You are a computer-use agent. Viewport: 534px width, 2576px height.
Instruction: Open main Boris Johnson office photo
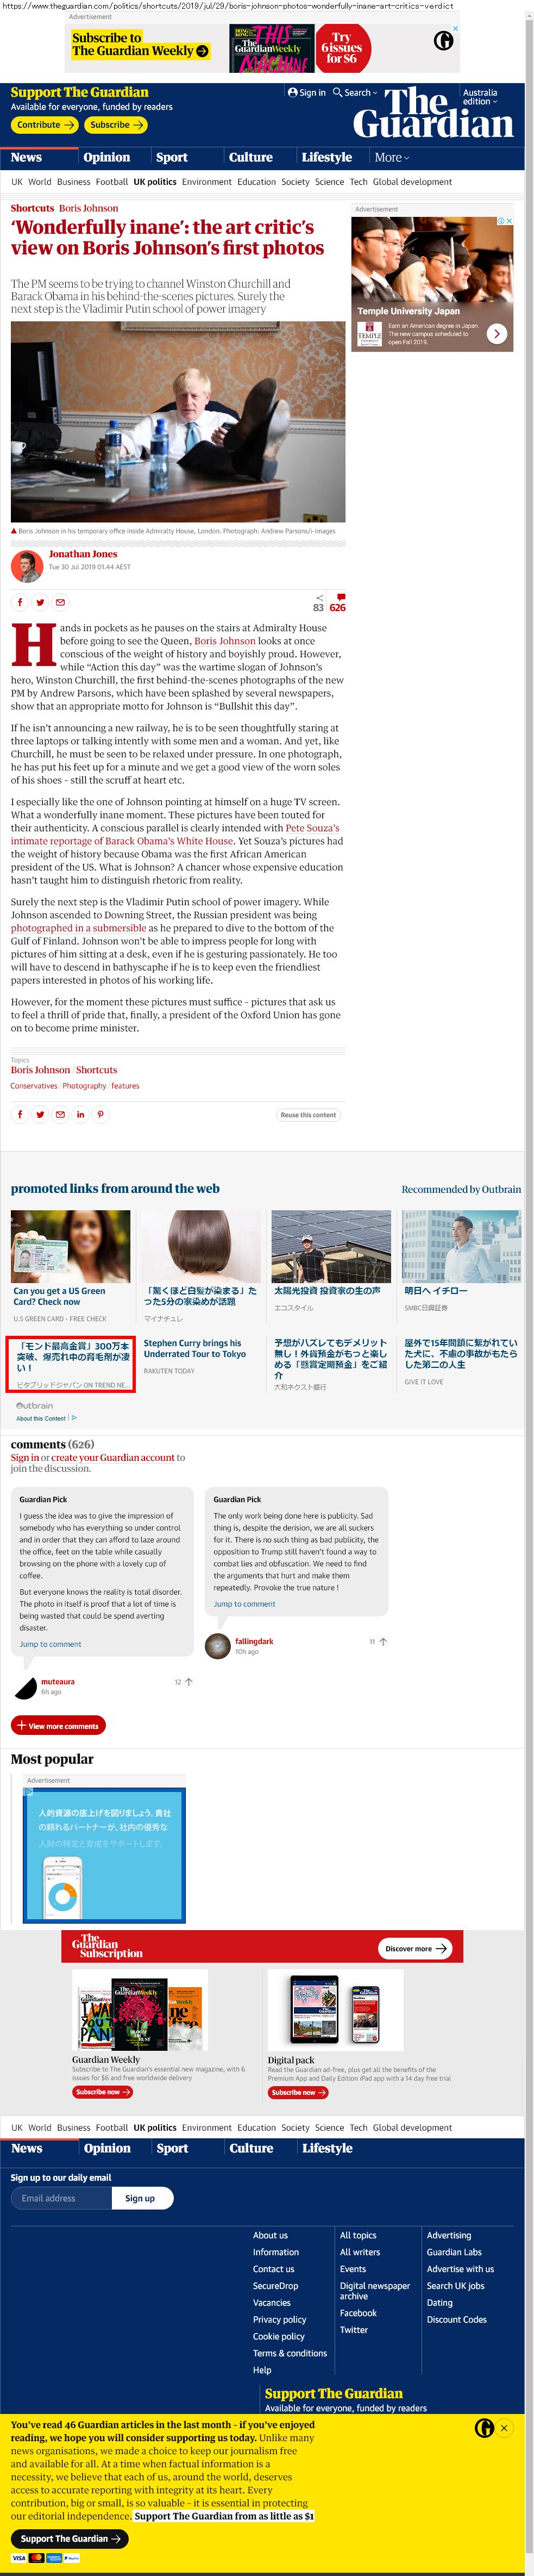pyautogui.click(x=178, y=421)
